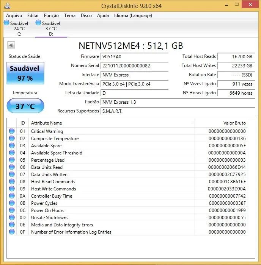The image size is (261, 265).
Task: Click status orb for Data Units Written row
Action: pyautogui.click(x=12, y=174)
